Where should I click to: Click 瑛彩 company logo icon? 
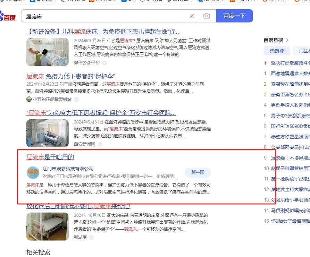(x=33, y=172)
